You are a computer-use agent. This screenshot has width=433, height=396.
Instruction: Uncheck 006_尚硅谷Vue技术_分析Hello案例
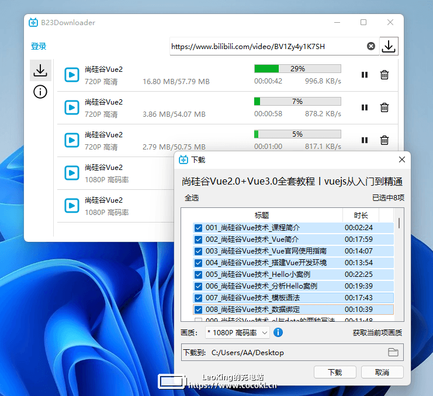pos(198,286)
